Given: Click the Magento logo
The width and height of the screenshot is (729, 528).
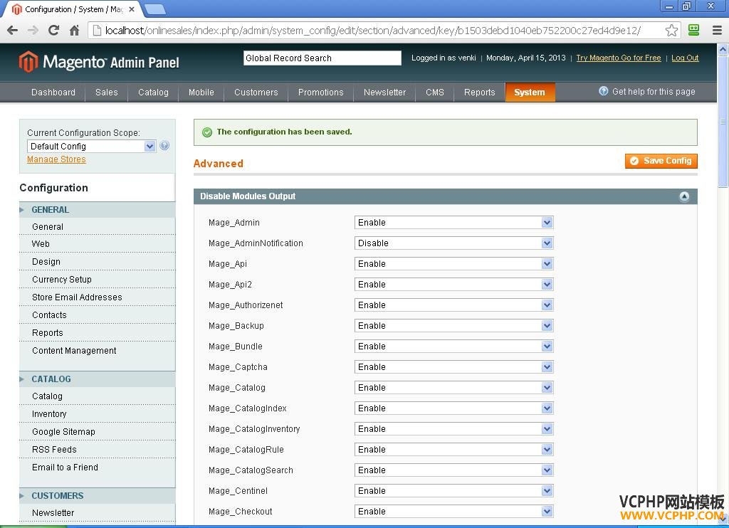Looking at the screenshot, I should [98, 62].
